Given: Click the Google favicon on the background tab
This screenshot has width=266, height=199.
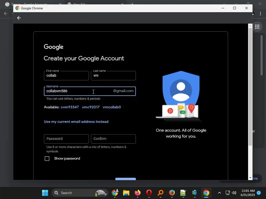Looking at the screenshot, I should coord(7,4).
